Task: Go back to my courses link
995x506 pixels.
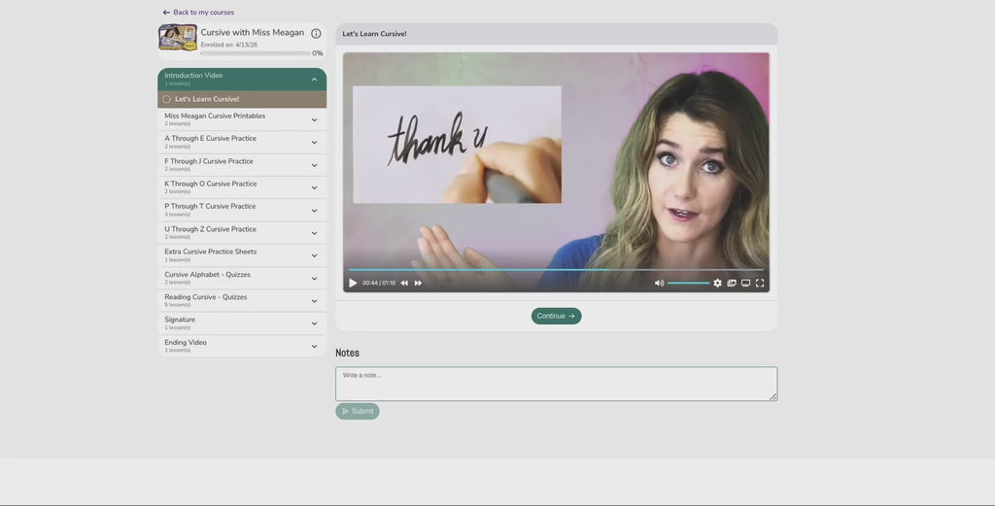Action: [198, 13]
